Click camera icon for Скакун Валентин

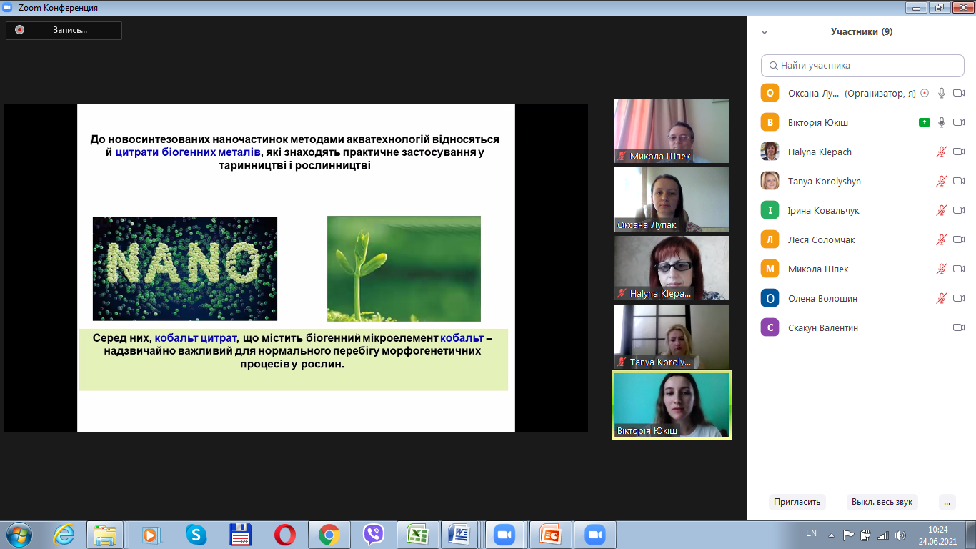[x=959, y=327]
